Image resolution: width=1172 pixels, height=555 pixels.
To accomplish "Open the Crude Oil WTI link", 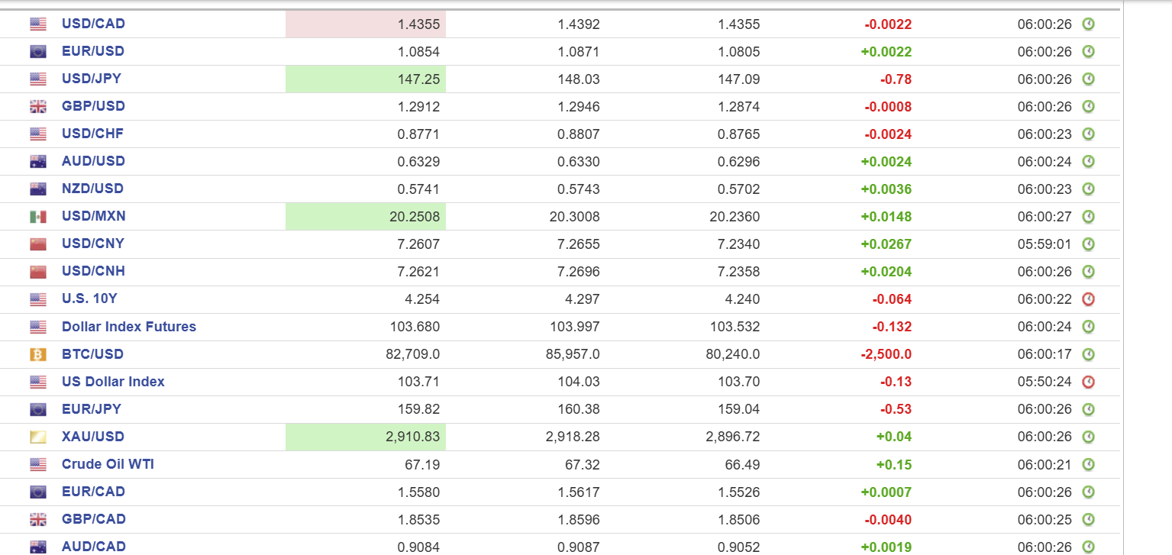I will [x=108, y=464].
